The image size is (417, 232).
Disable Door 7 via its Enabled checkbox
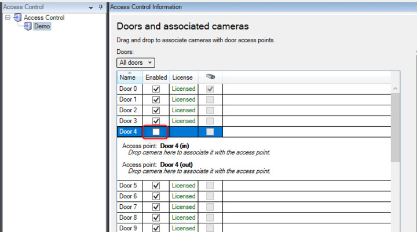156,207
